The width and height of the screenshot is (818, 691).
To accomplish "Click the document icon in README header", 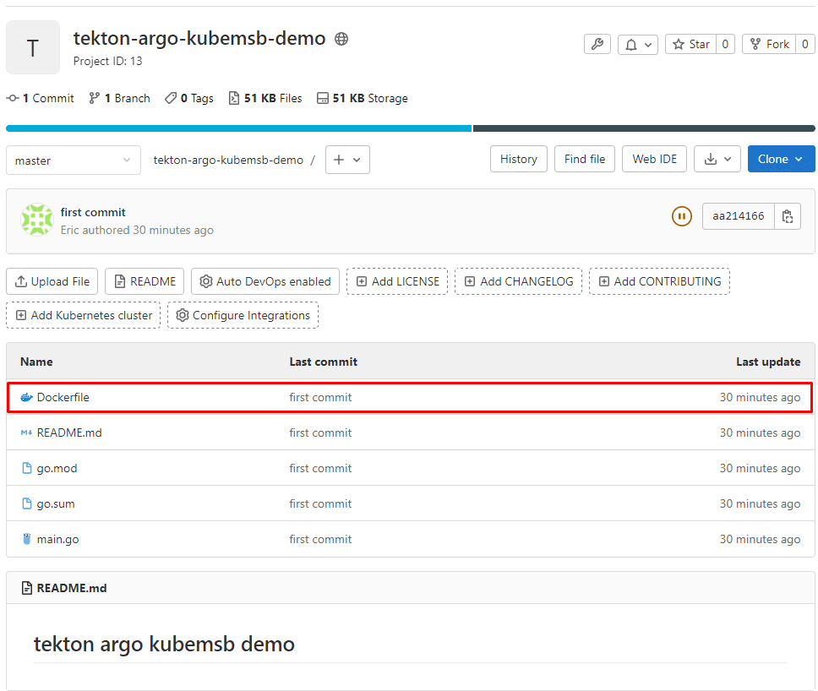I will [26, 588].
